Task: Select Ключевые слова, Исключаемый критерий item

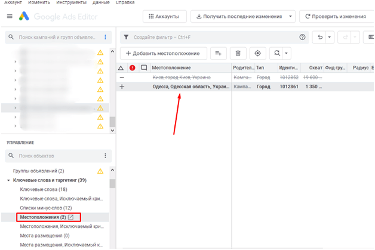Action: pyautogui.click(x=62, y=199)
